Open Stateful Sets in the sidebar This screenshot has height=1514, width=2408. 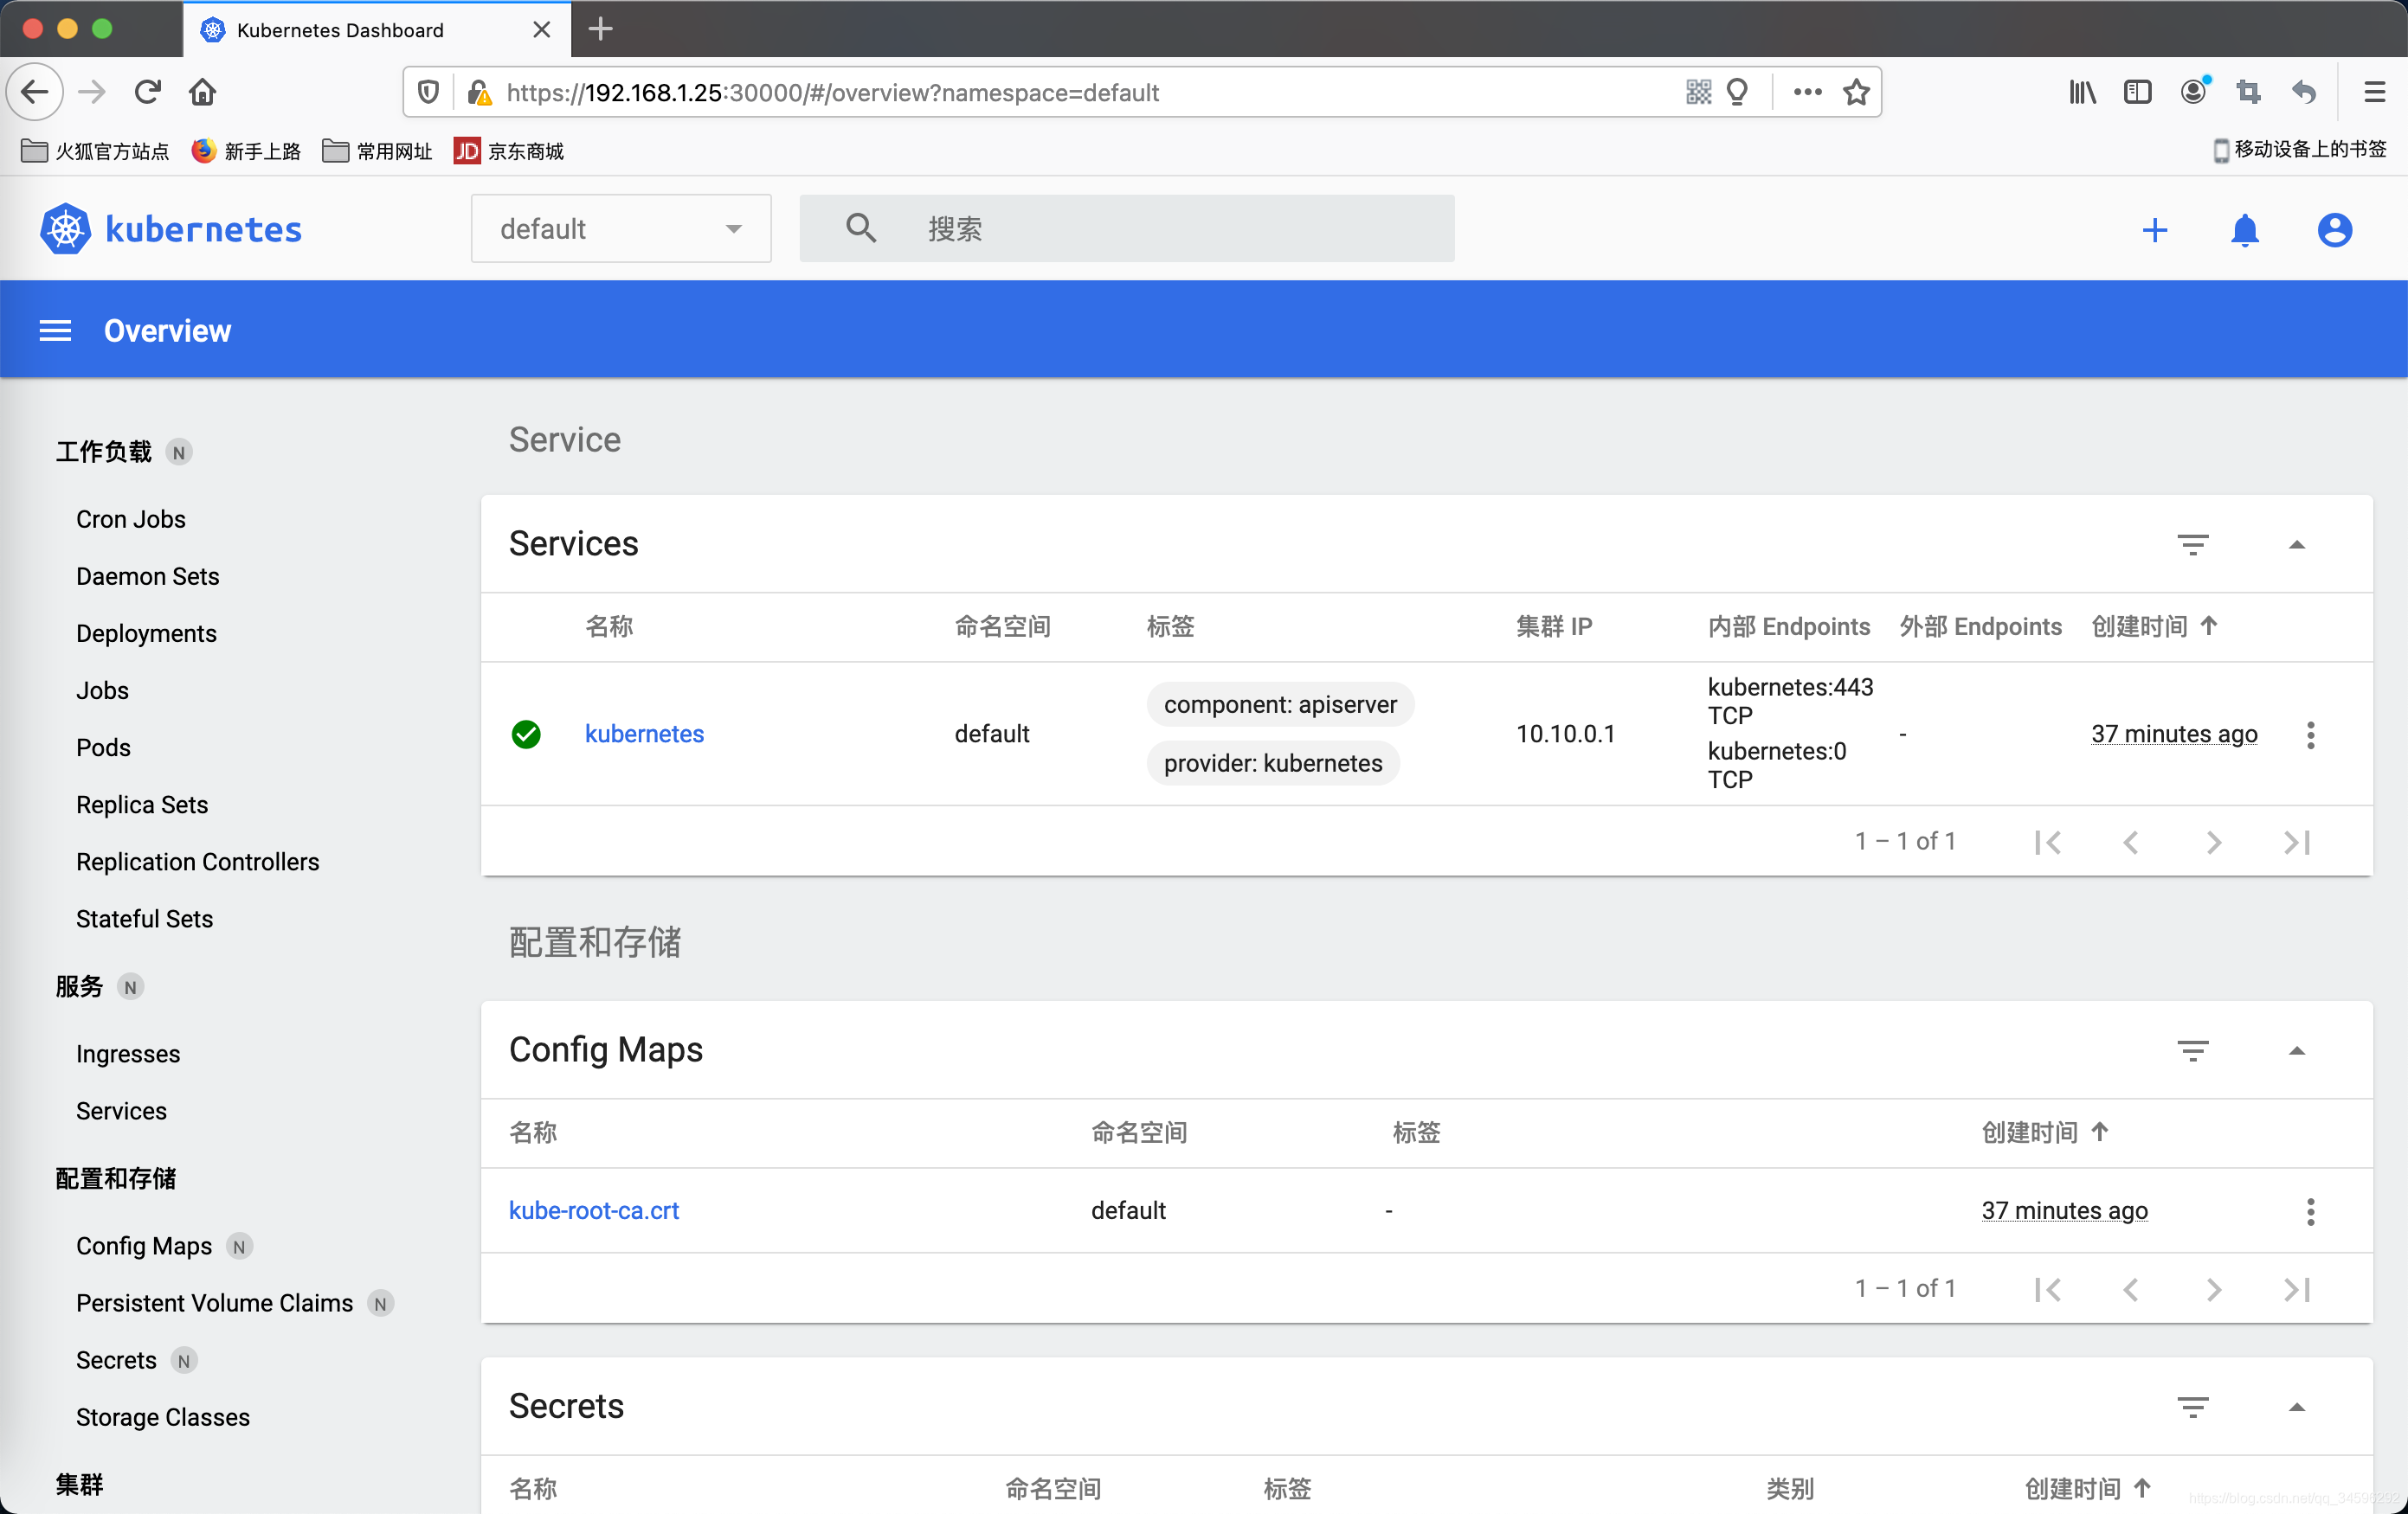click(145, 919)
